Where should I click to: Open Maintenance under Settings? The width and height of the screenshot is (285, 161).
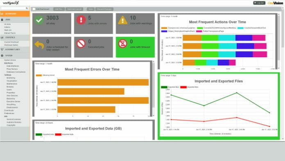(11, 84)
